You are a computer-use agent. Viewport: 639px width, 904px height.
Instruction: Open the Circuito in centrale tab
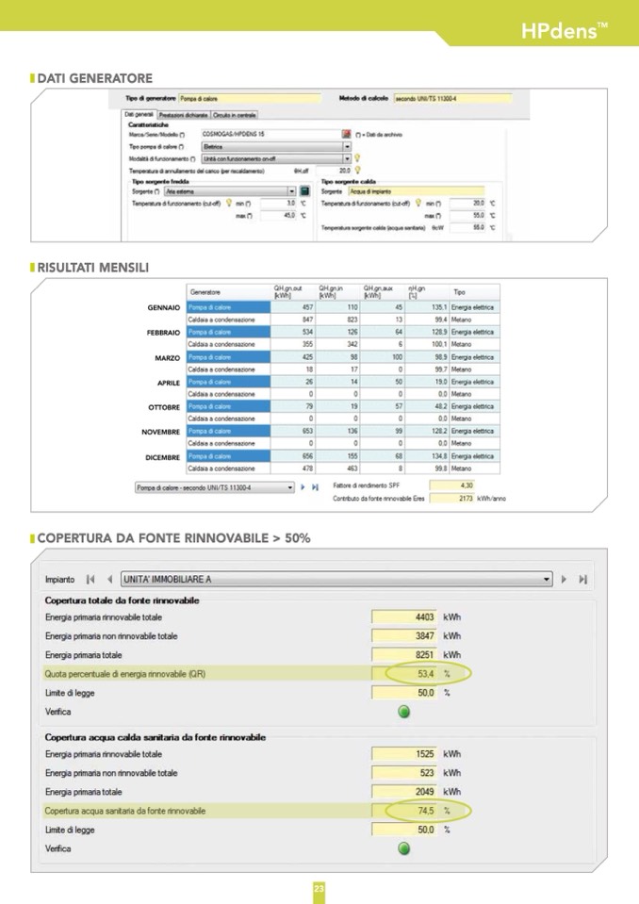tap(235, 115)
